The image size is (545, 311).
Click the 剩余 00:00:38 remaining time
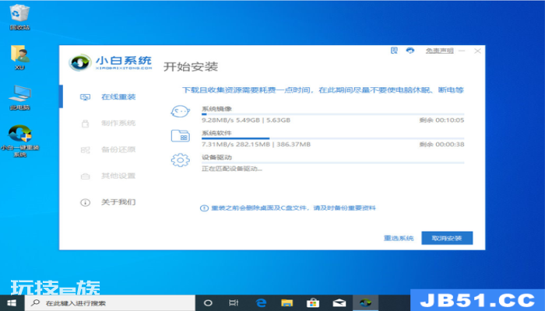click(441, 145)
